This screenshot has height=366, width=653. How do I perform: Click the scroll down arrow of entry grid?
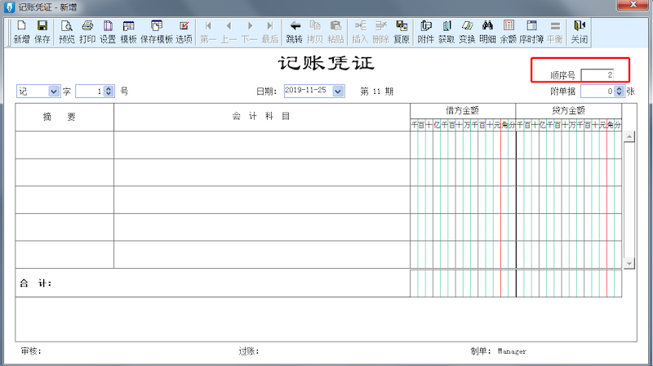pos(629,263)
